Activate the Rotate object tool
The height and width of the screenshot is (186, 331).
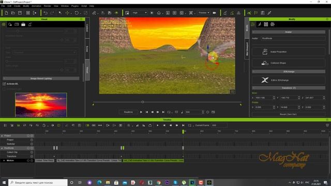coord(77,13)
